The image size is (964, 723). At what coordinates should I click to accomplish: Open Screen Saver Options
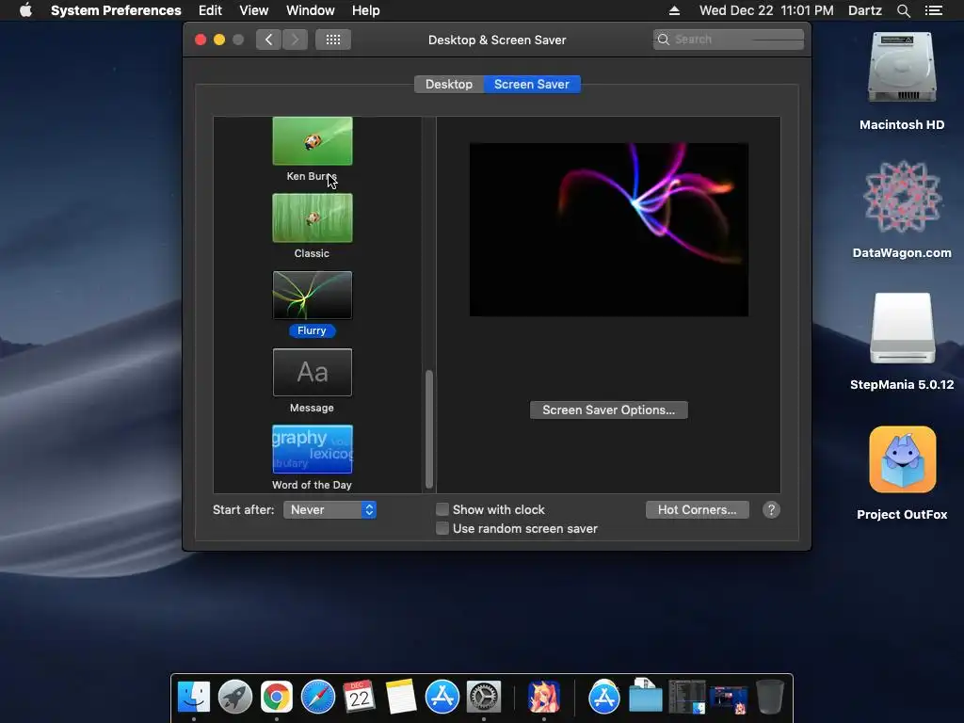(609, 410)
